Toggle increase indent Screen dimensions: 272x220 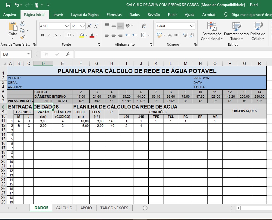134,35
